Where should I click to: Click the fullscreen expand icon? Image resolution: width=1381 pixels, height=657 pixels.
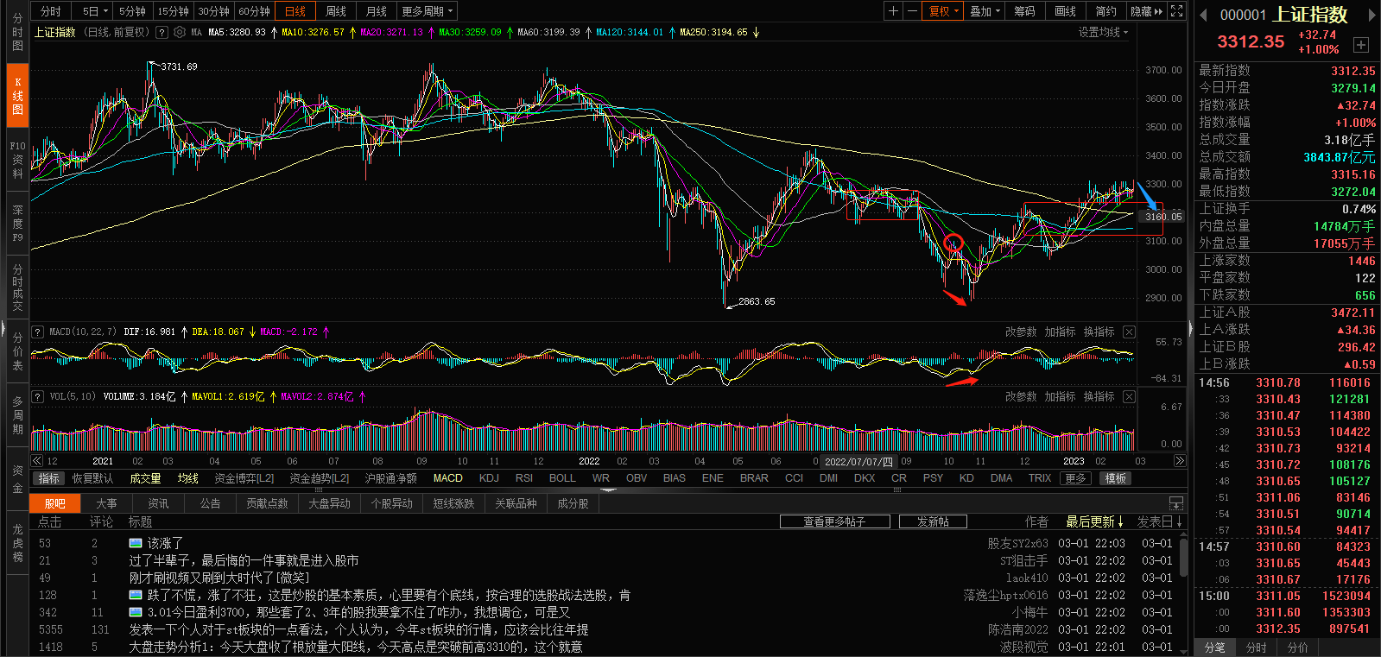pyautogui.click(x=1176, y=11)
